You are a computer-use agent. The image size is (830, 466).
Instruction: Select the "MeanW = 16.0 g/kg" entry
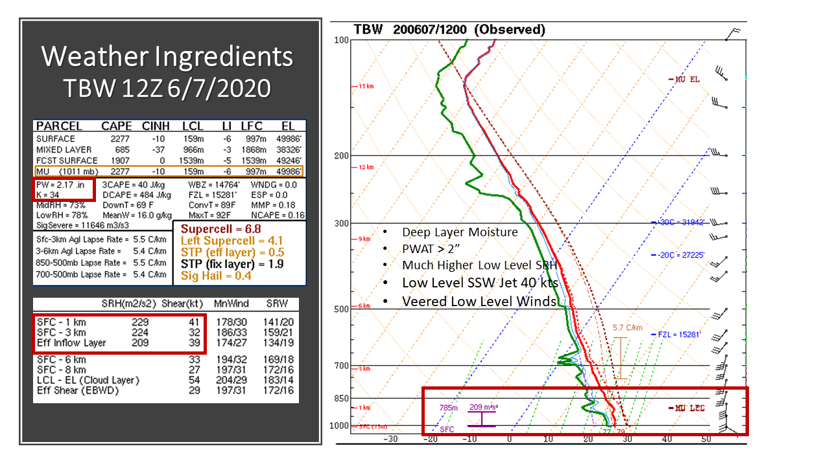coord(137,215)
